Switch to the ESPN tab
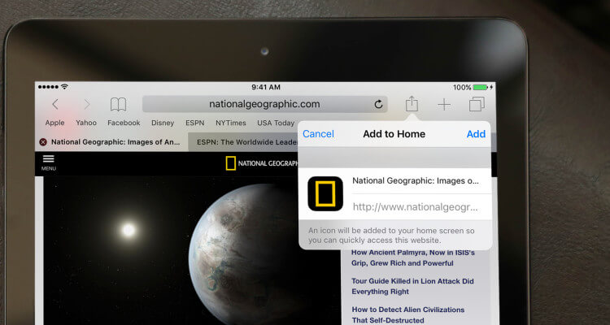This screenshot has width=610, height=325. [244, 141]
